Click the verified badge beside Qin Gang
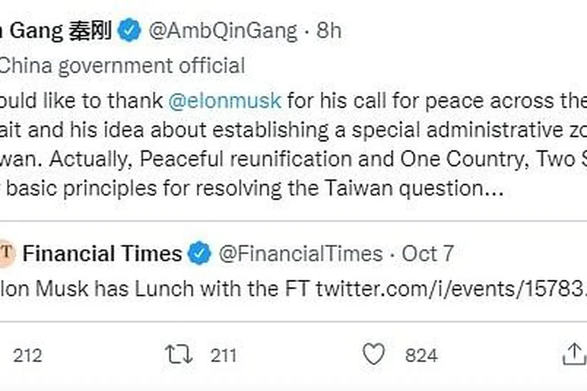The image size is (587, 391). (x=130, y=30)
